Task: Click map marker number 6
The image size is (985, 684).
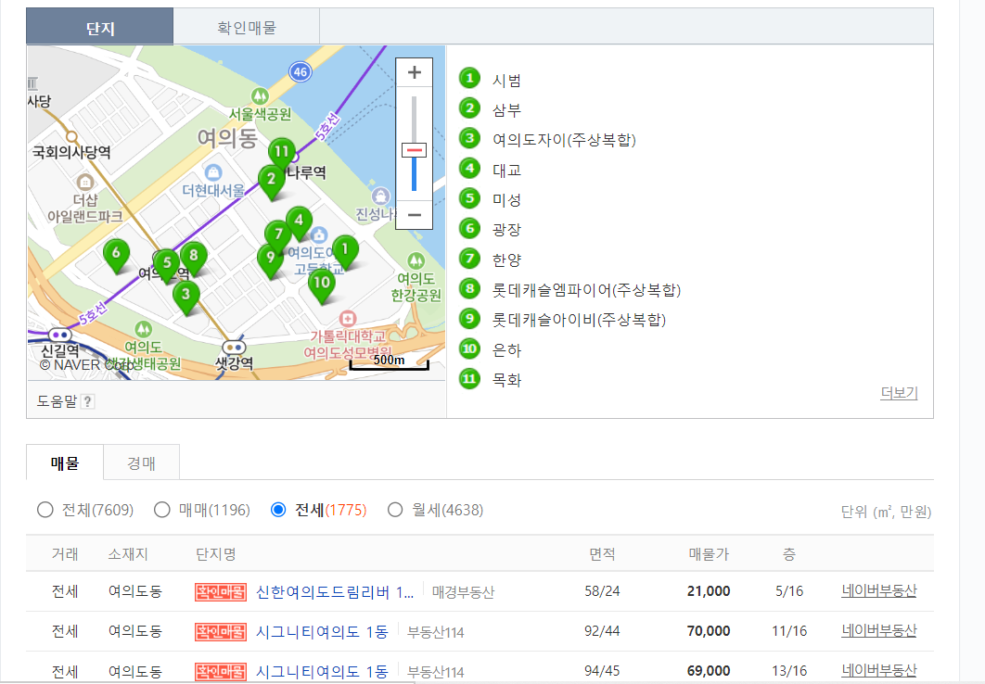Action: tap(116, 254)
